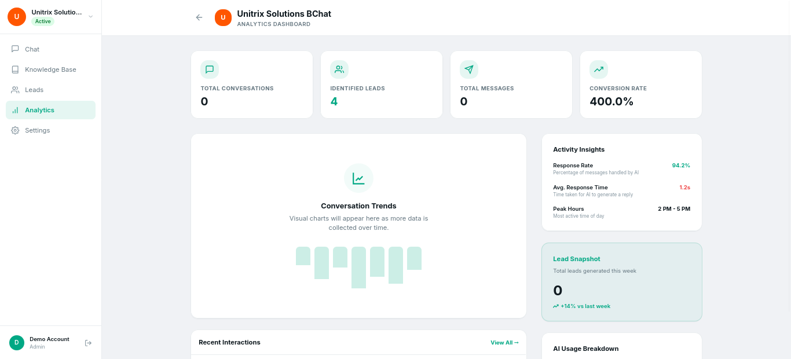
Task: Click the AI Usage Breakdown heading
Action: pyautogui.click(x=586, y=349)
